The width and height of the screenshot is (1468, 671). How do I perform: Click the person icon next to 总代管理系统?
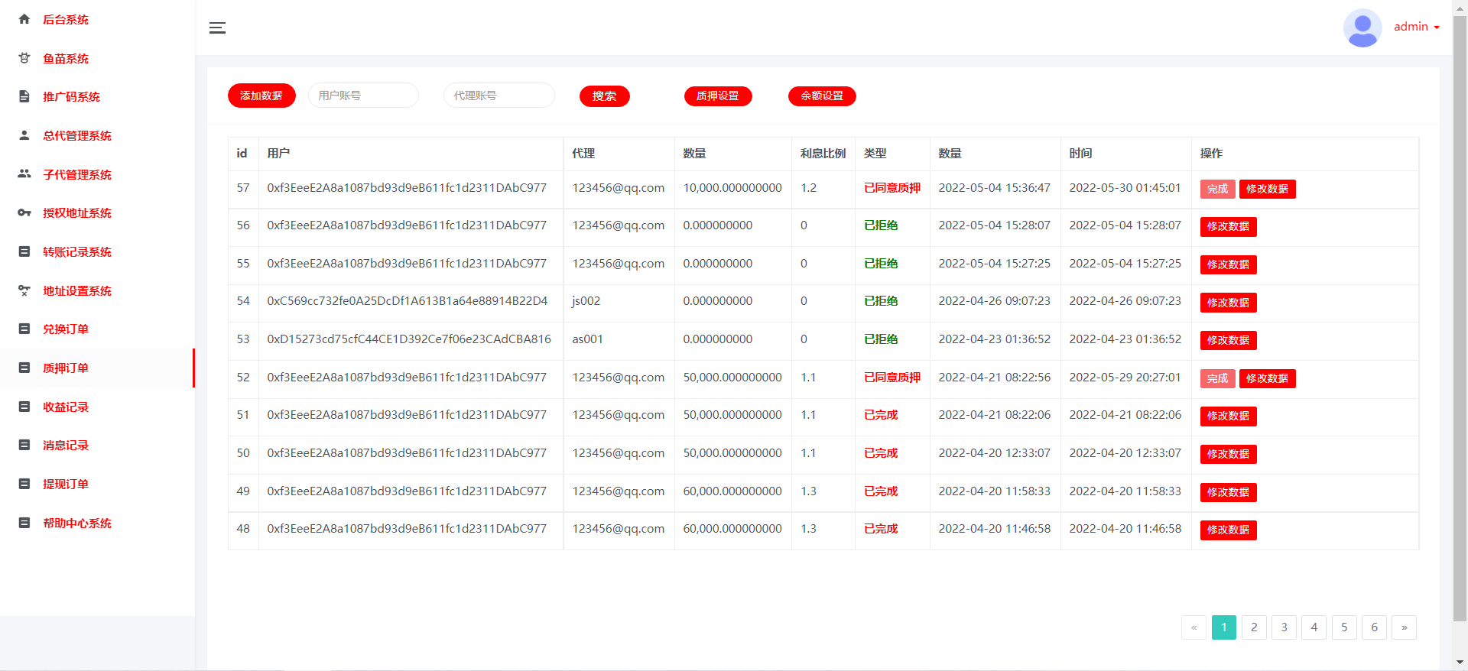(24, 135)
